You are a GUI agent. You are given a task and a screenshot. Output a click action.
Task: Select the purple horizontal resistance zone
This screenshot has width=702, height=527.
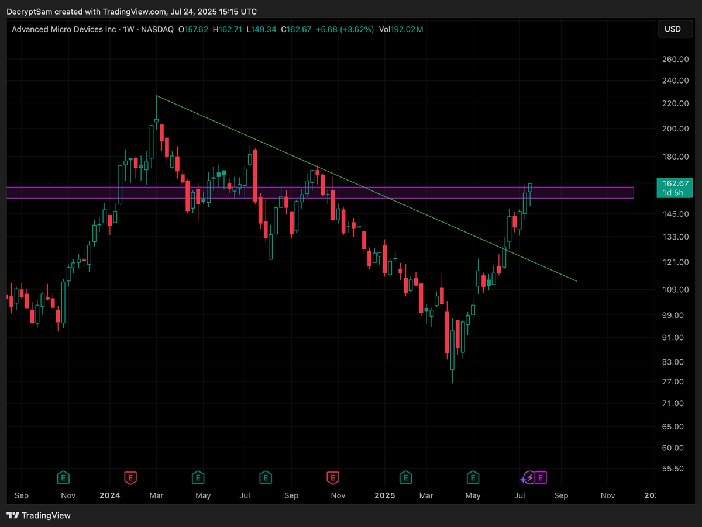pos(320,193)
